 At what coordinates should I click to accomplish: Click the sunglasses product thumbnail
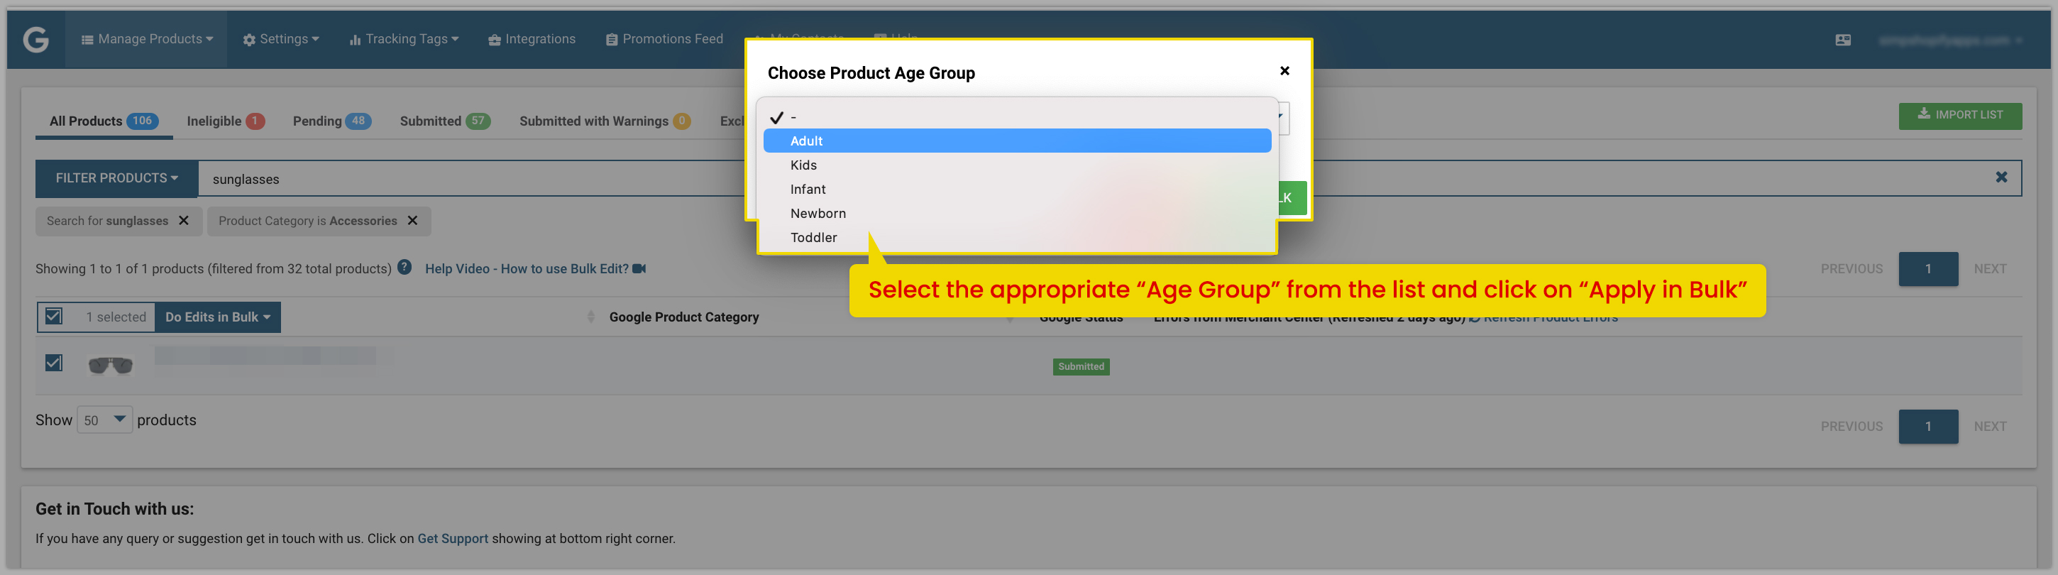pyautogui.click(x=110, y=366)
